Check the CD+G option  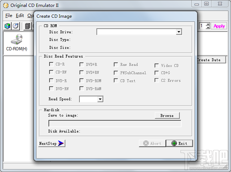point(157,73)
